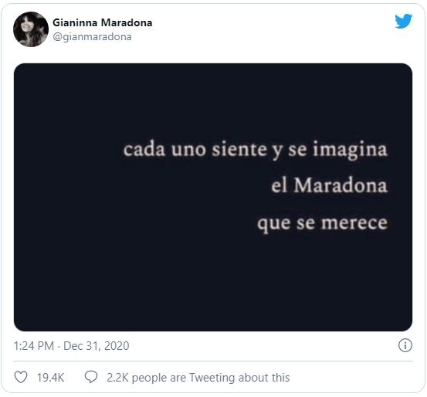
Task: Open the tweet info circle icon
Action: pos(405,345)
